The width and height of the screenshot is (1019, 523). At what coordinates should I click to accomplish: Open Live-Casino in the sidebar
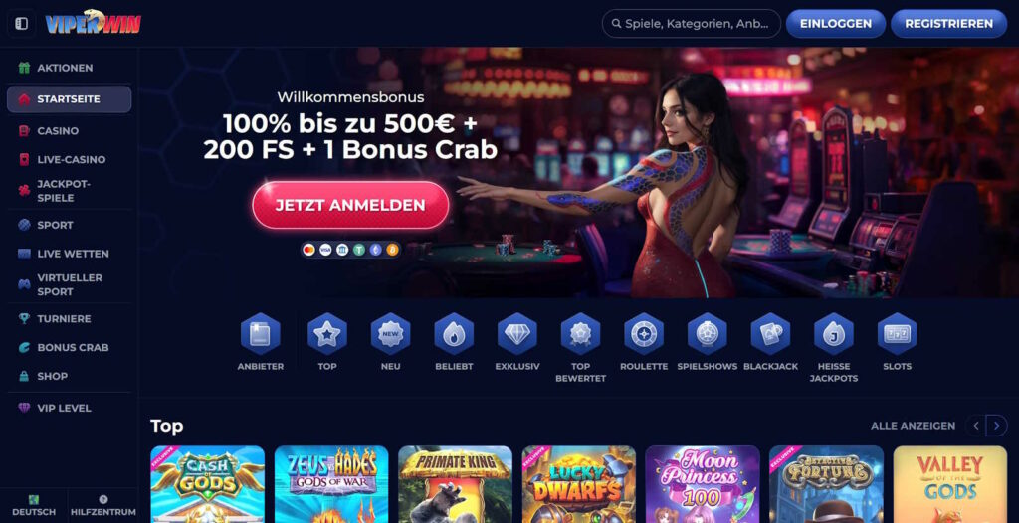click(x=69, y=159)
